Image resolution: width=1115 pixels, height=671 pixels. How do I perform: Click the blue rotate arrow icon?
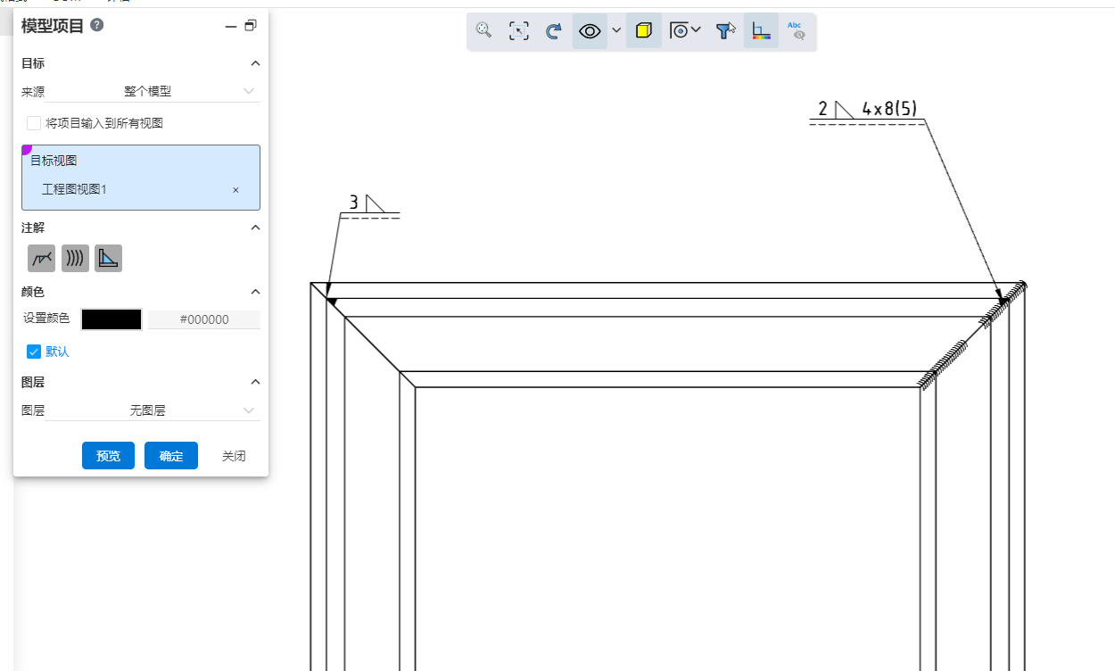pyautogui.click(x=553, y=30)
